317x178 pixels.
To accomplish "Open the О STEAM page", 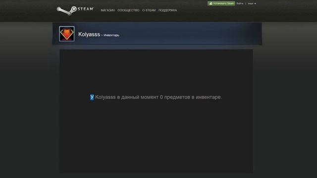I will (x=149, y=10).
